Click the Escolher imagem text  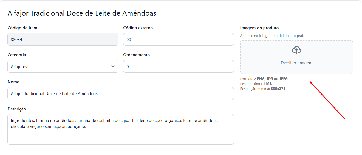(296, 63)
